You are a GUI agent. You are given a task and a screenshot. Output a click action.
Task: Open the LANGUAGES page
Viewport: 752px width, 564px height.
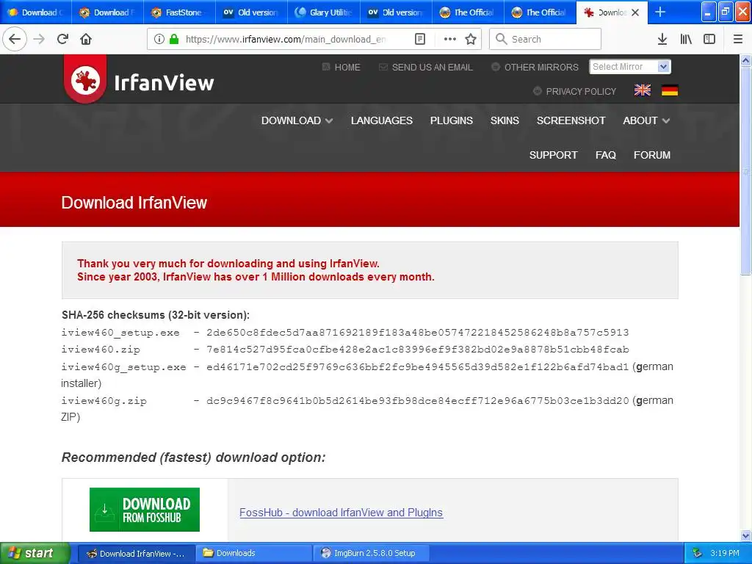(x=382, y=120)
